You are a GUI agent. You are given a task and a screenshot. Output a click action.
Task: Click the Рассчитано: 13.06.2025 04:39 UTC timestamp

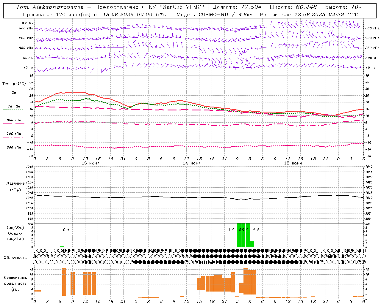point(309,15)
